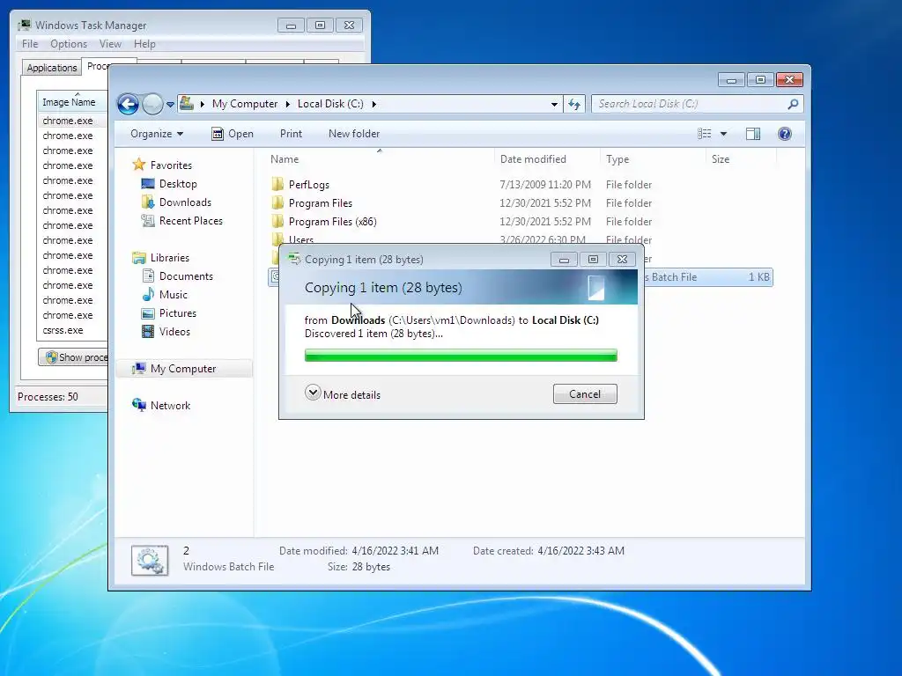Open the recent locations dropdown beside Forward
Viewport: 902px width, 676px height.
[x=170, y=105]
